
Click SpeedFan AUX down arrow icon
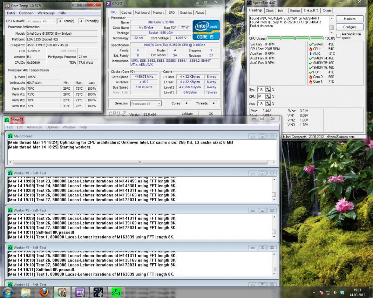311,54
